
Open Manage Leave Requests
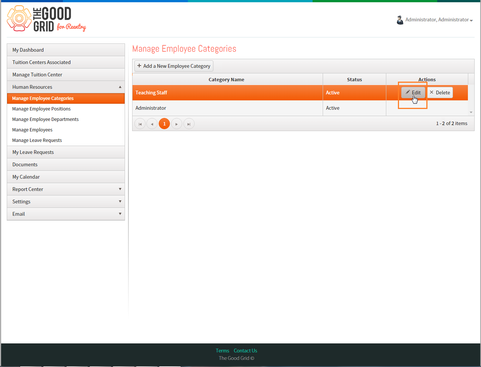click(x=37, y=140)
